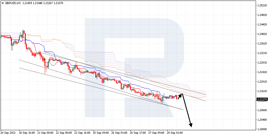Select the current price tag 1.21270

coord(262,99)
